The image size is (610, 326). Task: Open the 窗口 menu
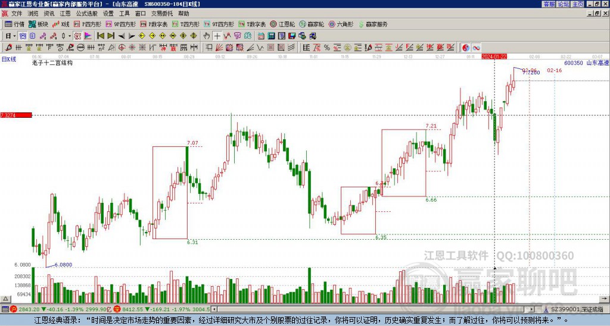point(141,14)
